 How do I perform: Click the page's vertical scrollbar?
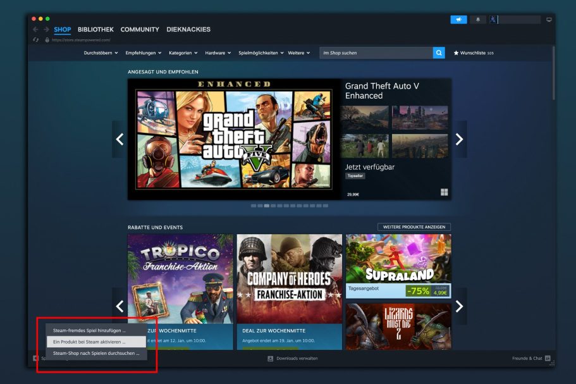point(553,73)
